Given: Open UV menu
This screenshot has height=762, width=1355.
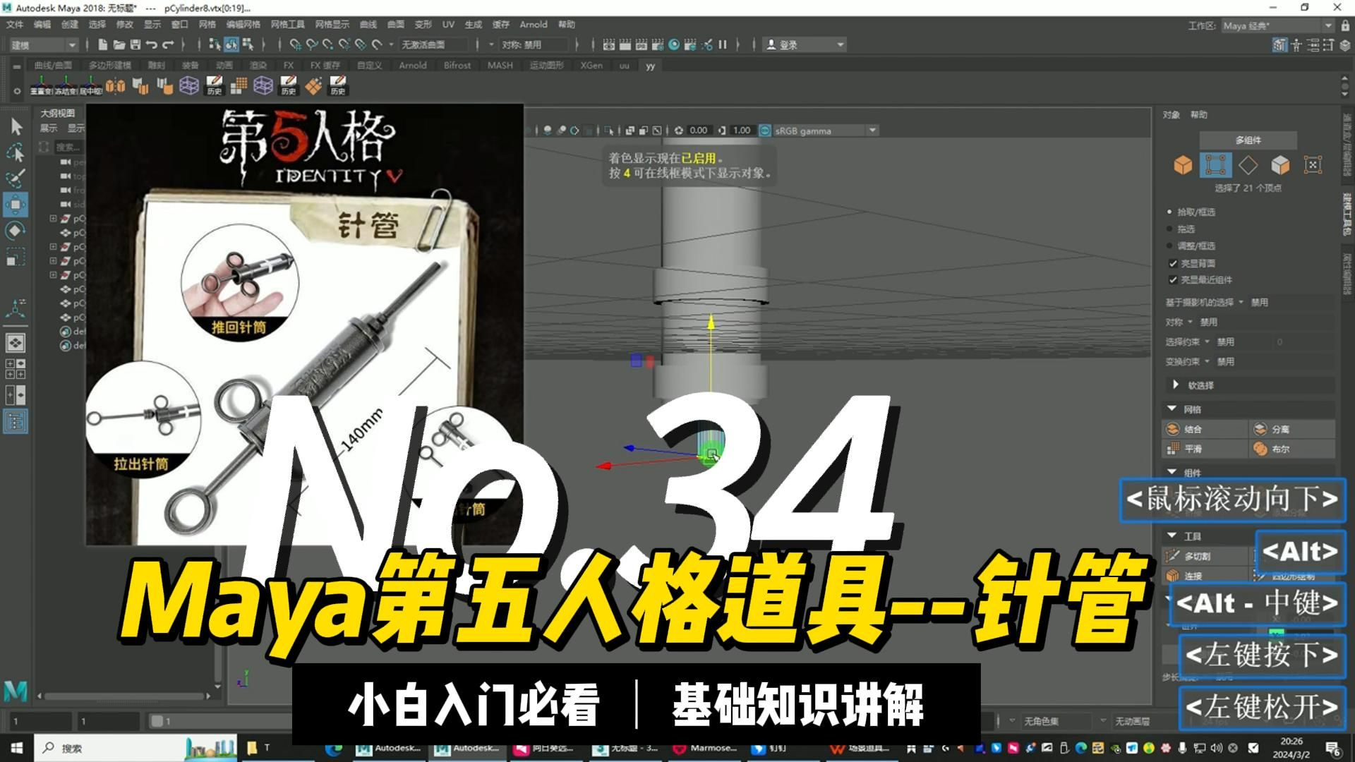Looking at the screenshot, I should (x=448, y=24).
